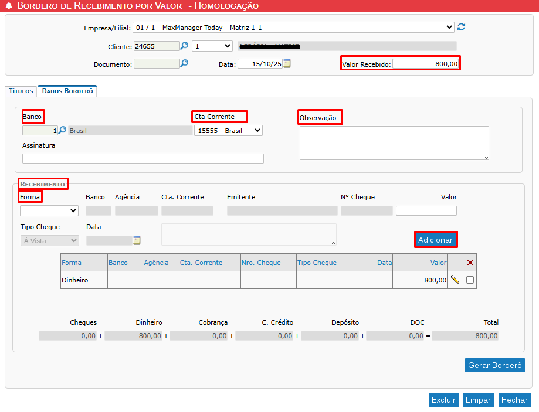Viewport: 539px width, 412px height.
Task: Edit the Dinheiro row with pencil icon
Action: point(455,280)
